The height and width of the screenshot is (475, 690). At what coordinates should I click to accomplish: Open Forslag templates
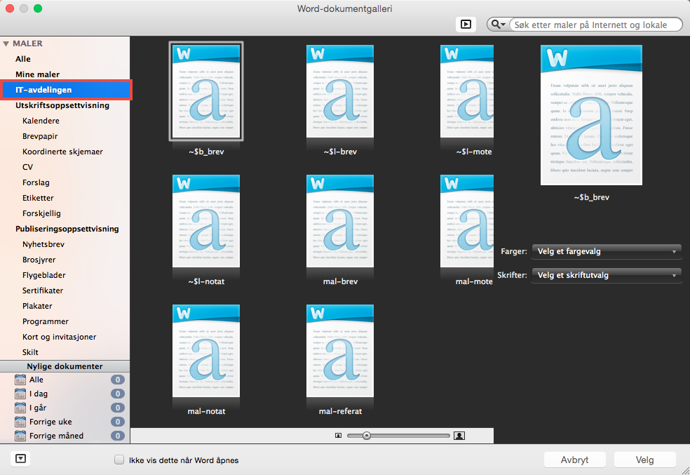(x=36, y=182)
